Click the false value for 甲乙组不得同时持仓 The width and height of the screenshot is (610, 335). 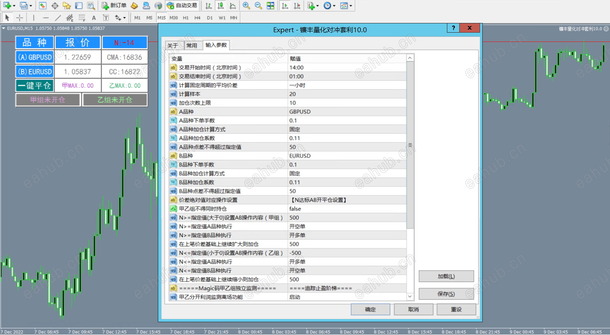[x=347, y=209]
